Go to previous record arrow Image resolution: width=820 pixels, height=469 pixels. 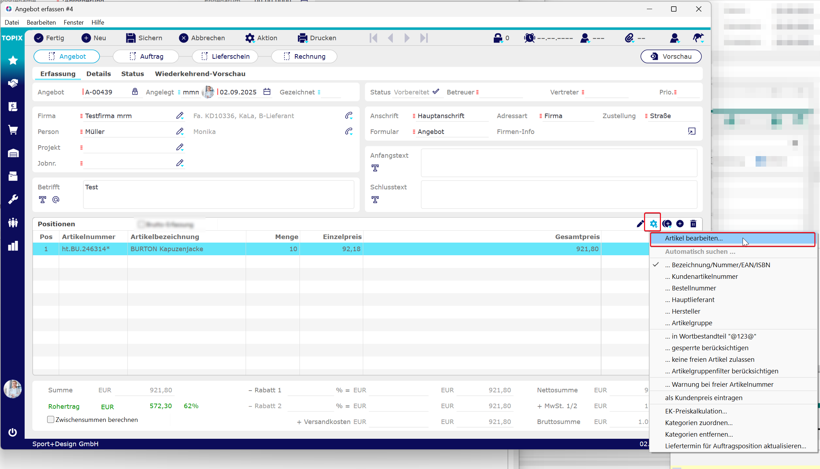tap(390, 38)
